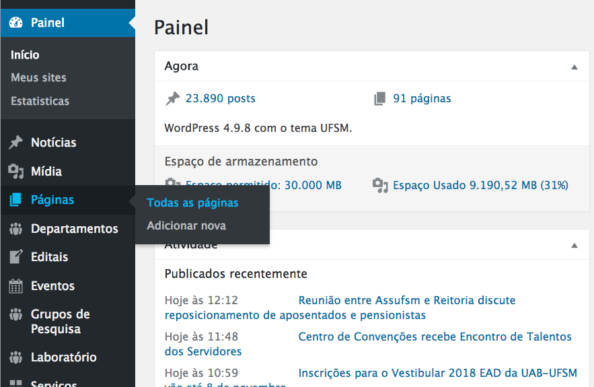Click the Departamentos group icon
This screenshot has width=594, height=387.
tap(15, 229)
